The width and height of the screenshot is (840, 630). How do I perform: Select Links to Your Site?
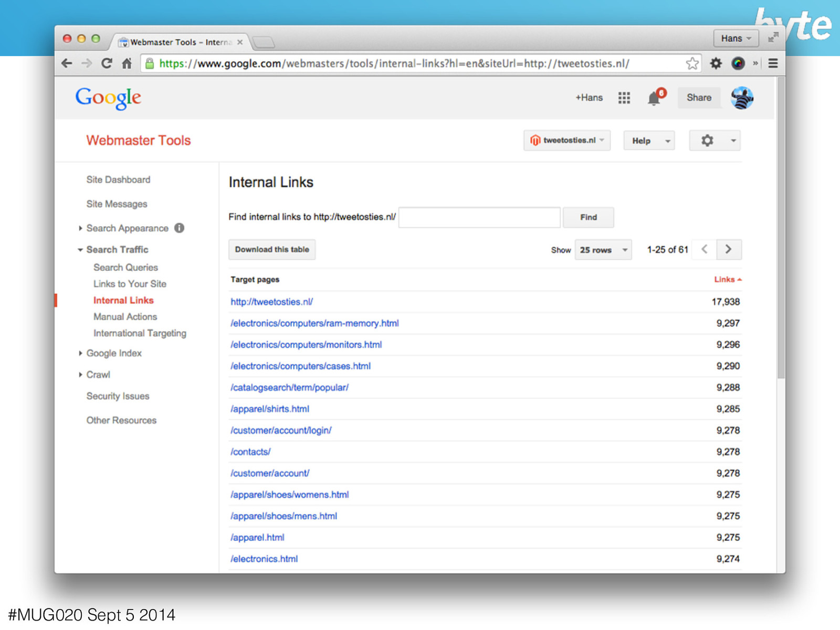click(130, 283)
